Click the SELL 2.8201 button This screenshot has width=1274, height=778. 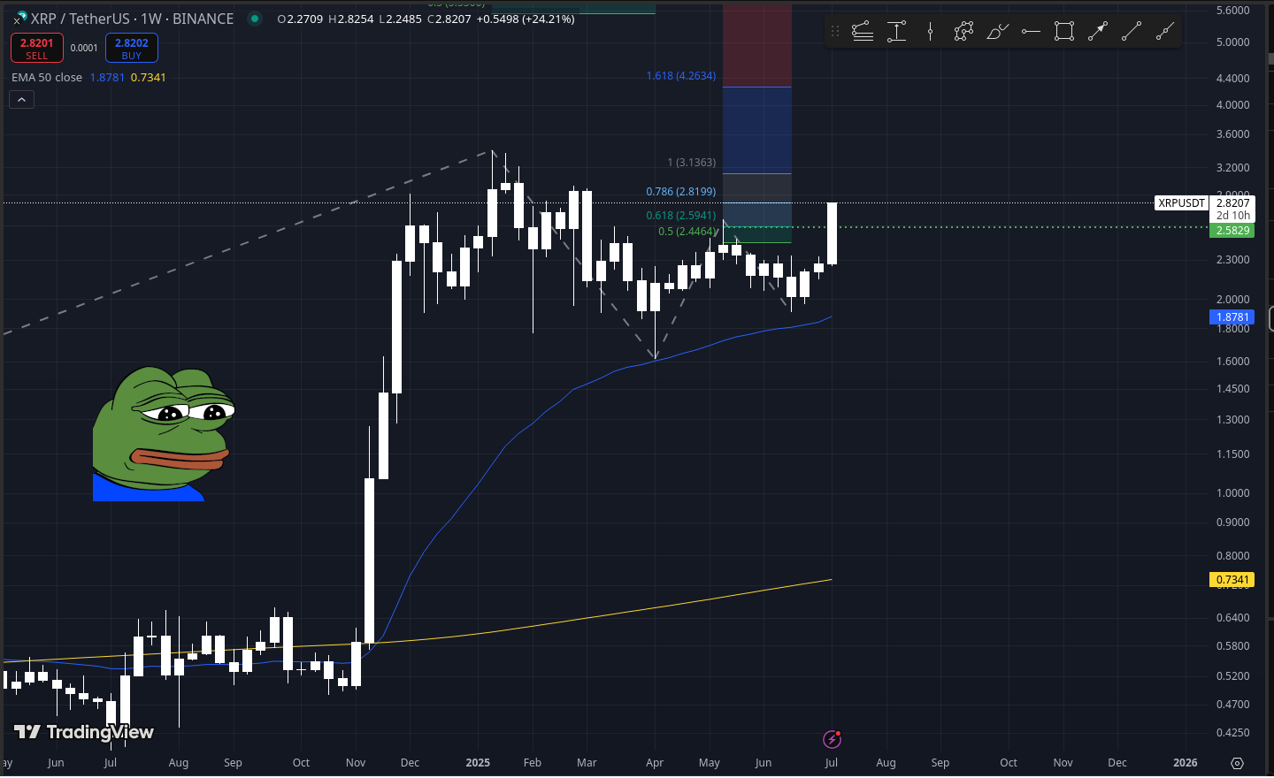coord(37,48)
